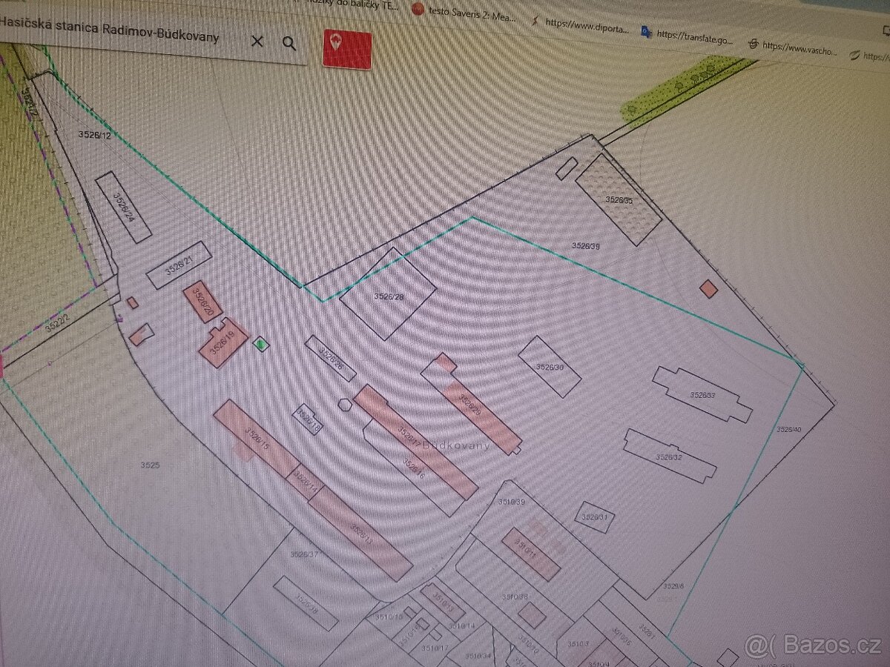Click the red location pin button
Image resolution: width=890 pixels, height=667 pixels.
point(346,49)
